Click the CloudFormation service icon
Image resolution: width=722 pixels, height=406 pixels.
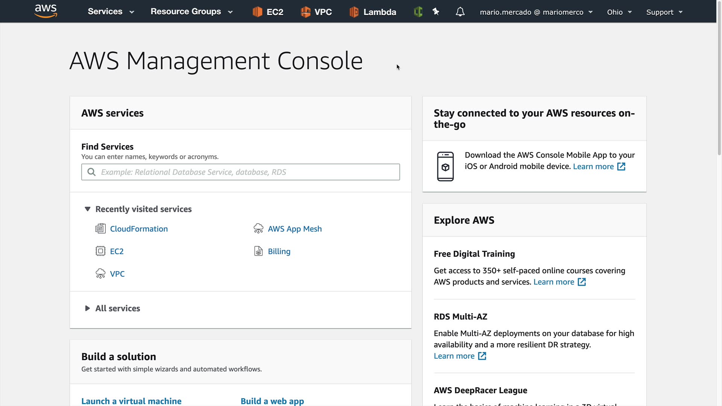pos(100,229)
